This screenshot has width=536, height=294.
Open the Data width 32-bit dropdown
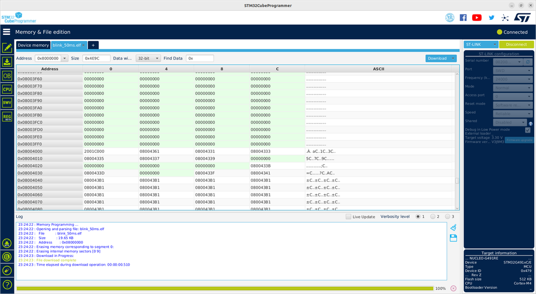click(148, 58)
